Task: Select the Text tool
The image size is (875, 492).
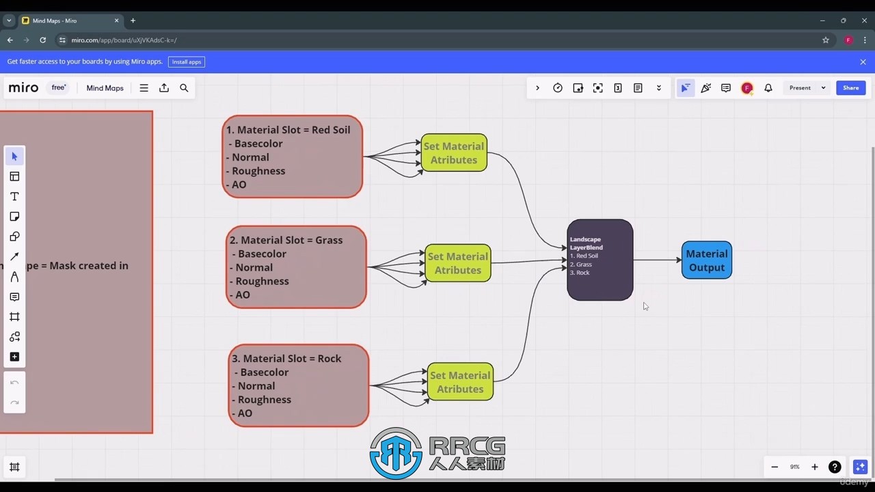Action: click(x=14, y=197)
